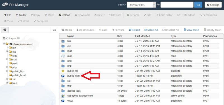This screenshot has width=224, height=105.
Task: Open the Settings gear button
Action: coord(213,5)
